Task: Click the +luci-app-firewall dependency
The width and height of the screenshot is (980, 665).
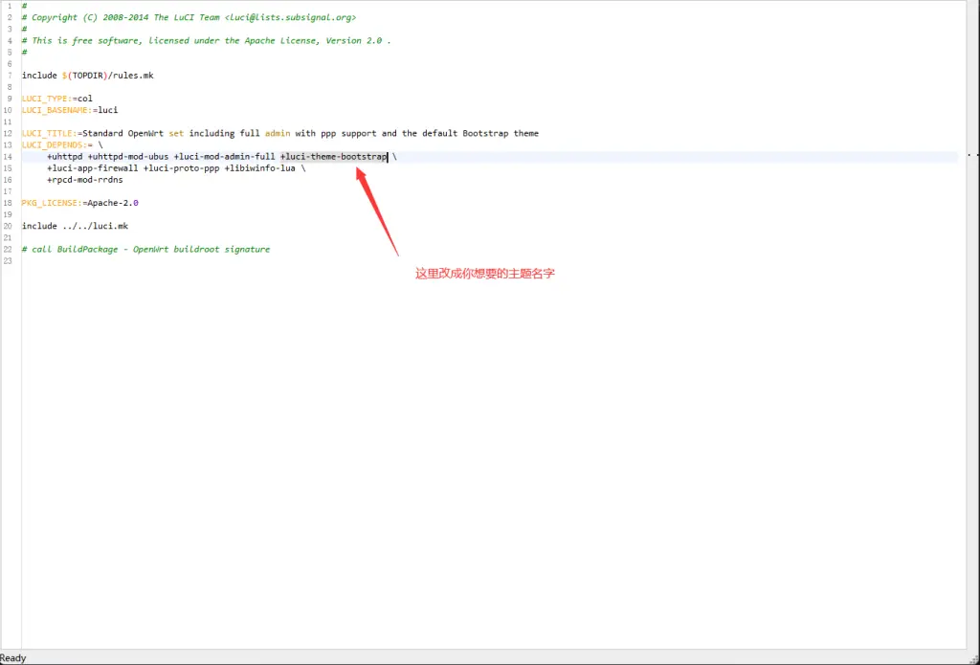Action: [93, 168]
